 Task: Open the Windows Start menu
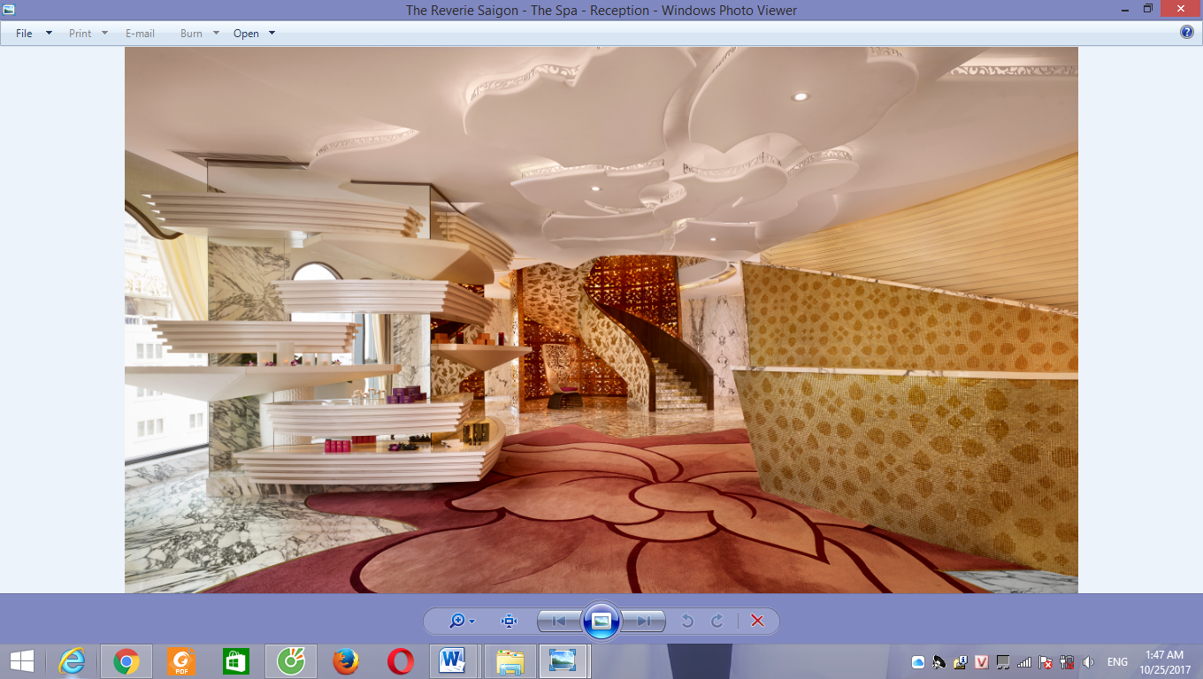[22, 661]
